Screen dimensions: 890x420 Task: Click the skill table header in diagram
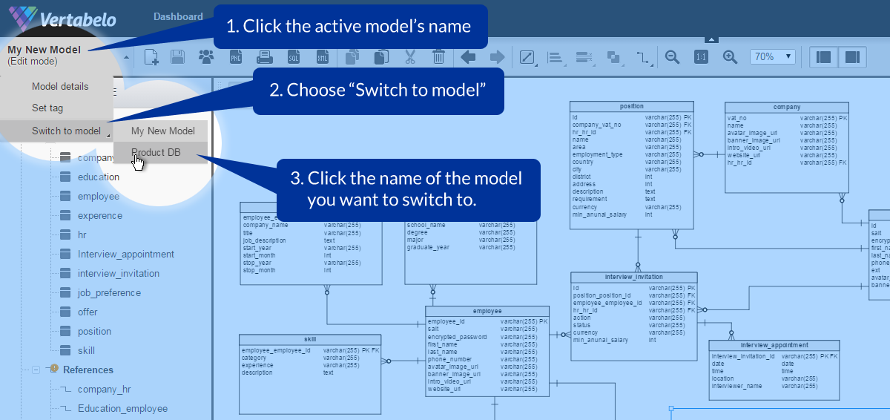tap(311, 339)
